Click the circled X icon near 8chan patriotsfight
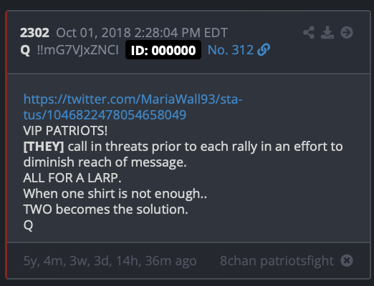The width and height of the screenshot is (374, 286). click(x=347, y=260)
